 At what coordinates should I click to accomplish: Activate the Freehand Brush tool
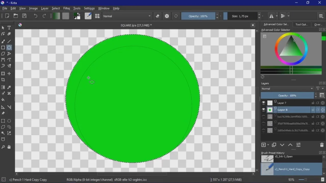click(3, 41)
